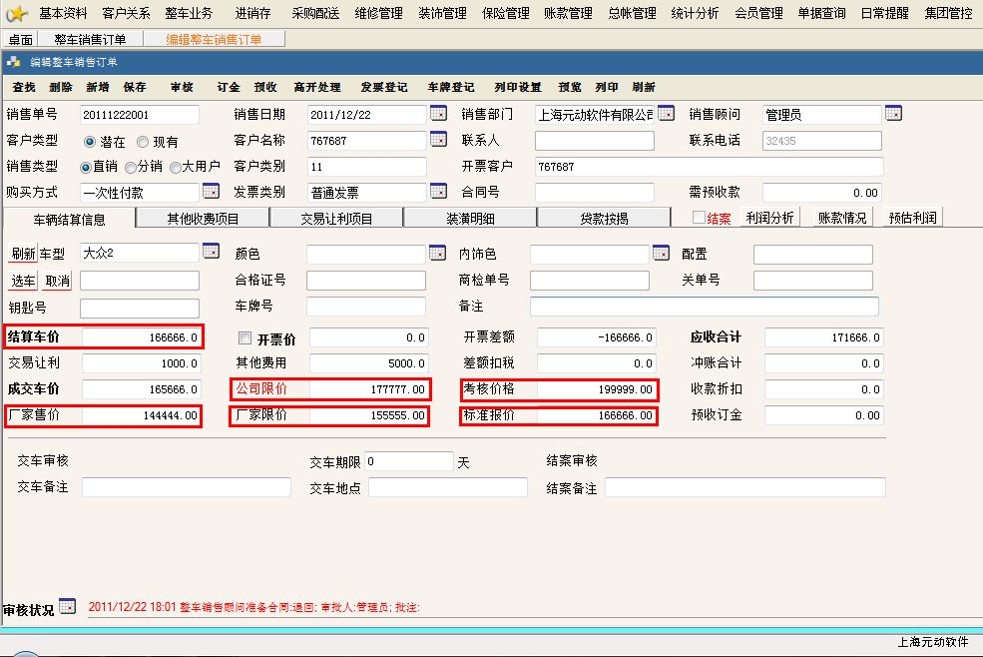Expand the 发票类别 selection list
Image resolution: width=983 pixels, height=657 pixels.
[x=438, y=191]
